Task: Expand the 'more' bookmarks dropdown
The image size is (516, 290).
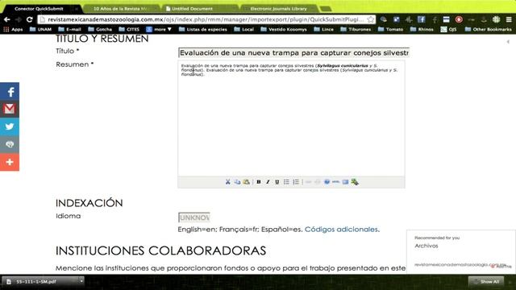Action: click(160, 29)
